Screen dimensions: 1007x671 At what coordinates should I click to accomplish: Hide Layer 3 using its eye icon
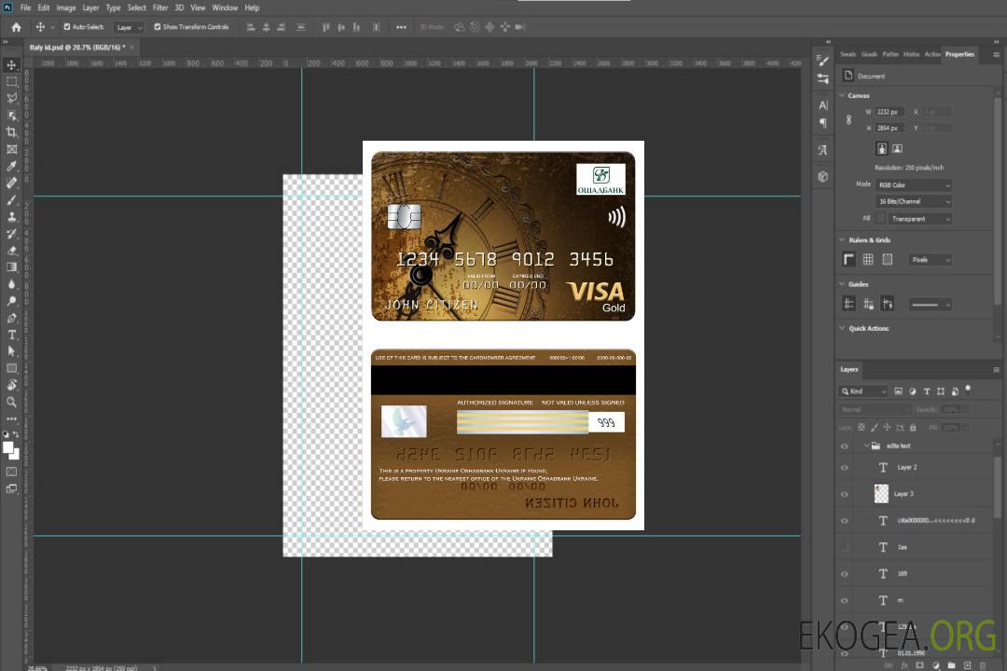point(845,495)
